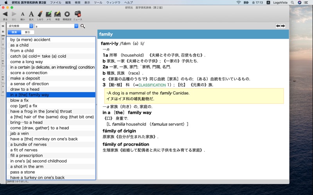Select 'pass a stone' result
Image resolution: width=313 pixels, height=195 pixels.
(51, 172)
